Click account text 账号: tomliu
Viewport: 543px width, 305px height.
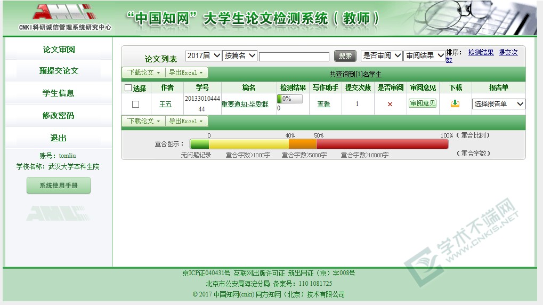coord(58,156)
